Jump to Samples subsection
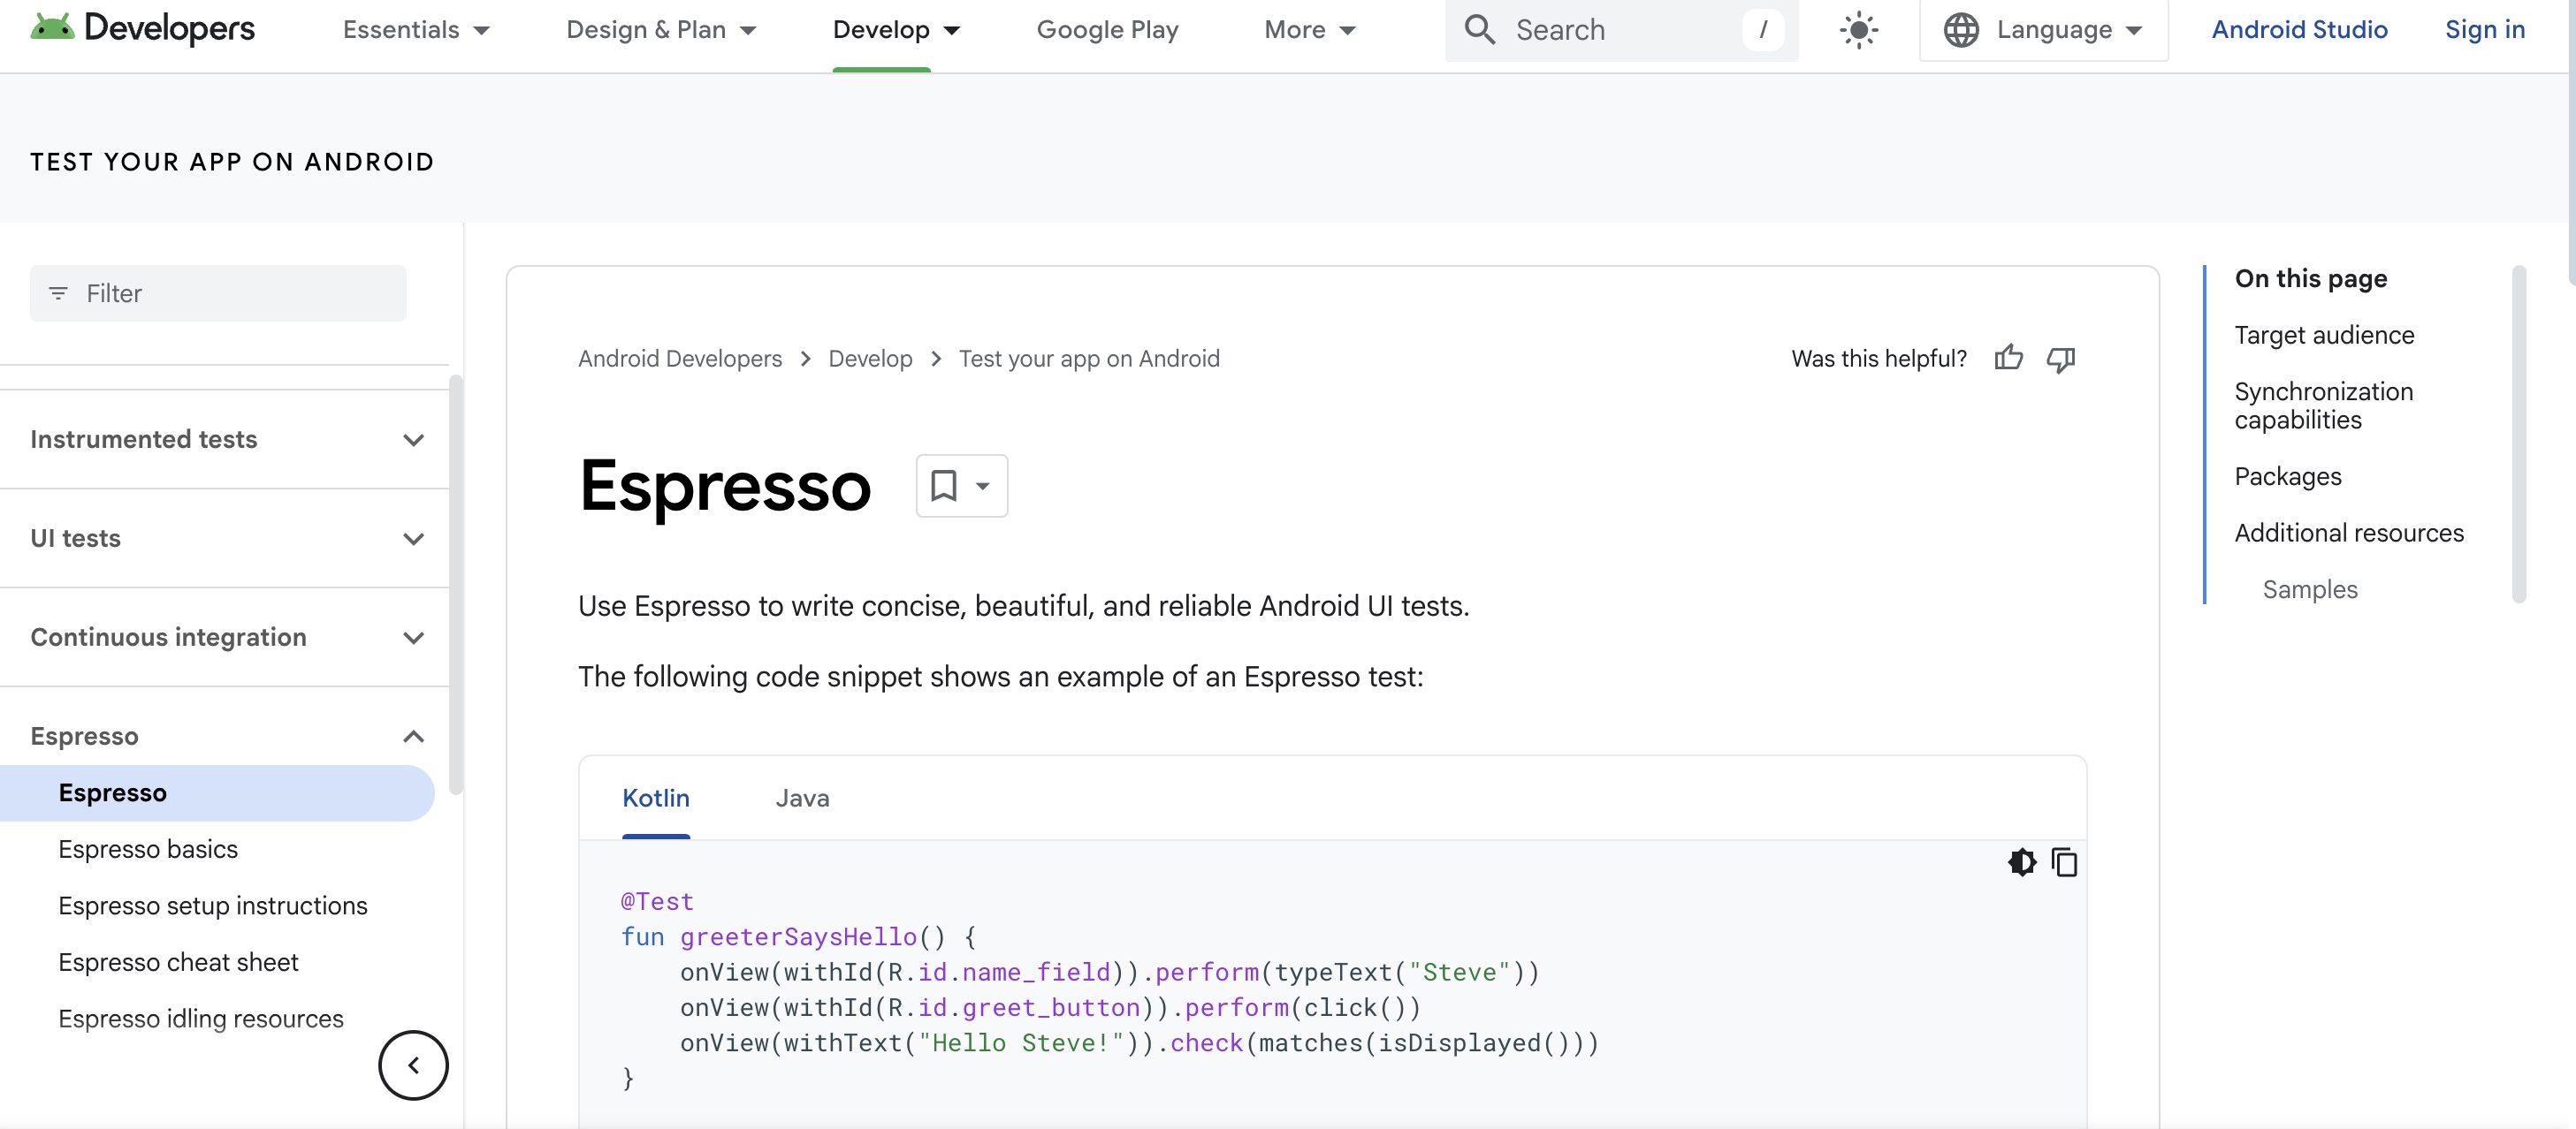 tap(2310, 589)
